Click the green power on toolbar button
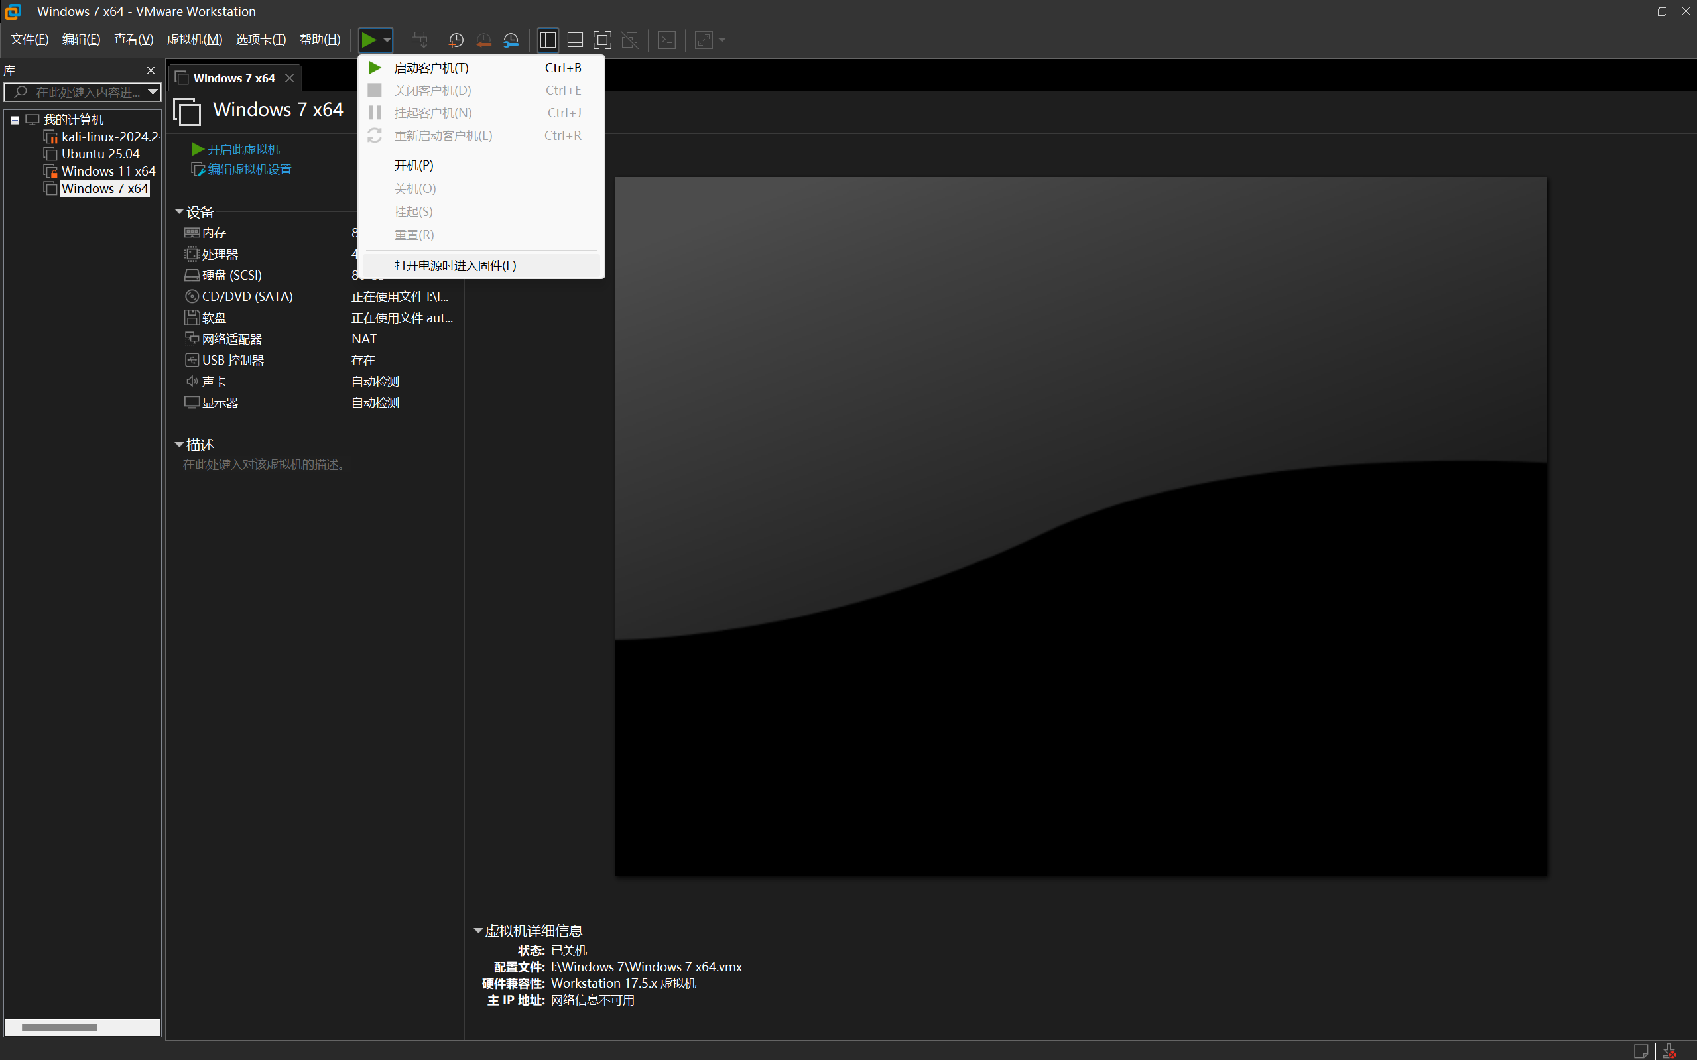Screen dimensions: 1697x1060 [369, 40]
